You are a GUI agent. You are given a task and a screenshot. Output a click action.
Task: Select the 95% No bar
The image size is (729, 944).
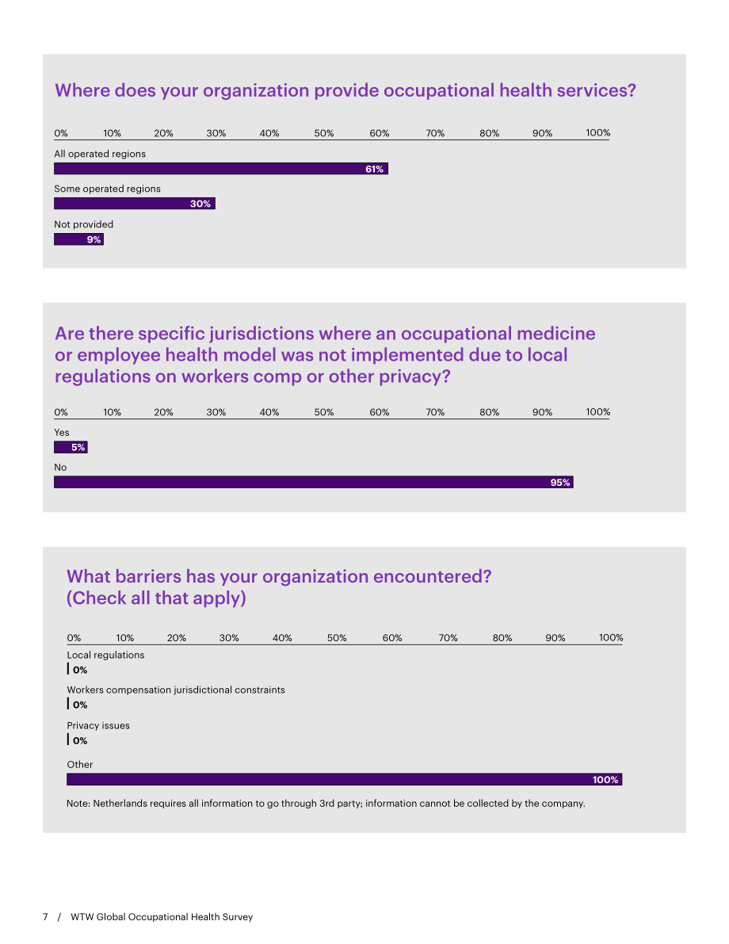click(314, 482)
